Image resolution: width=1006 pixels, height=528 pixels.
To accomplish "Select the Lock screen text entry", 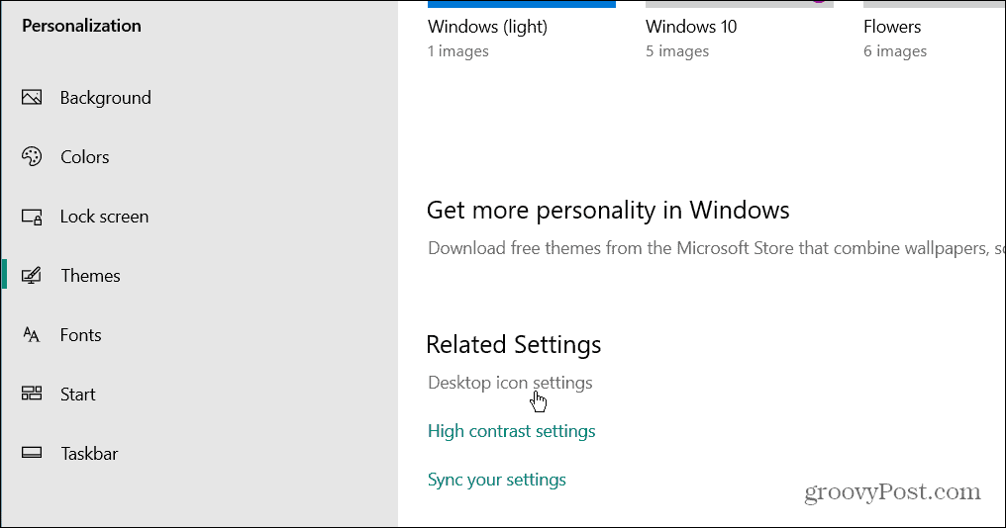I will tap(104, 217).
